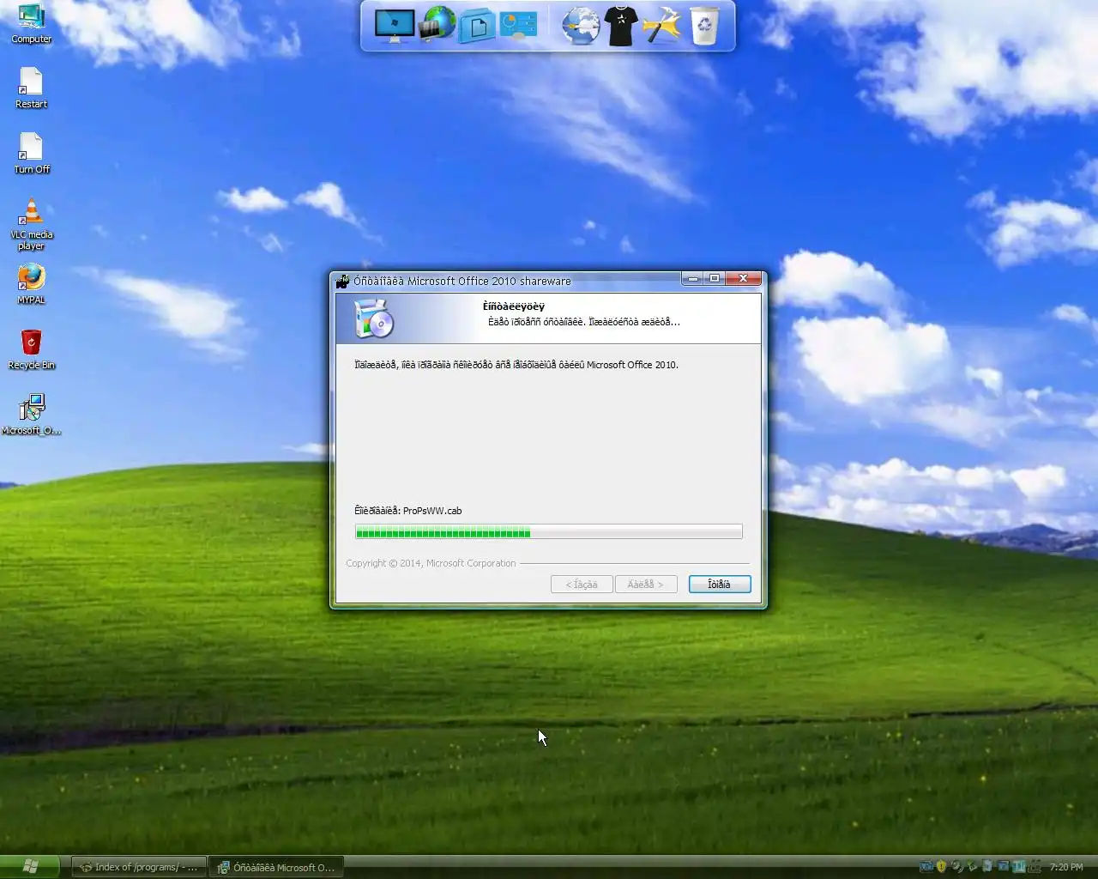Click the Cancel button in the installer dialog
The image size is (1098, 879).
click(720, 584)
